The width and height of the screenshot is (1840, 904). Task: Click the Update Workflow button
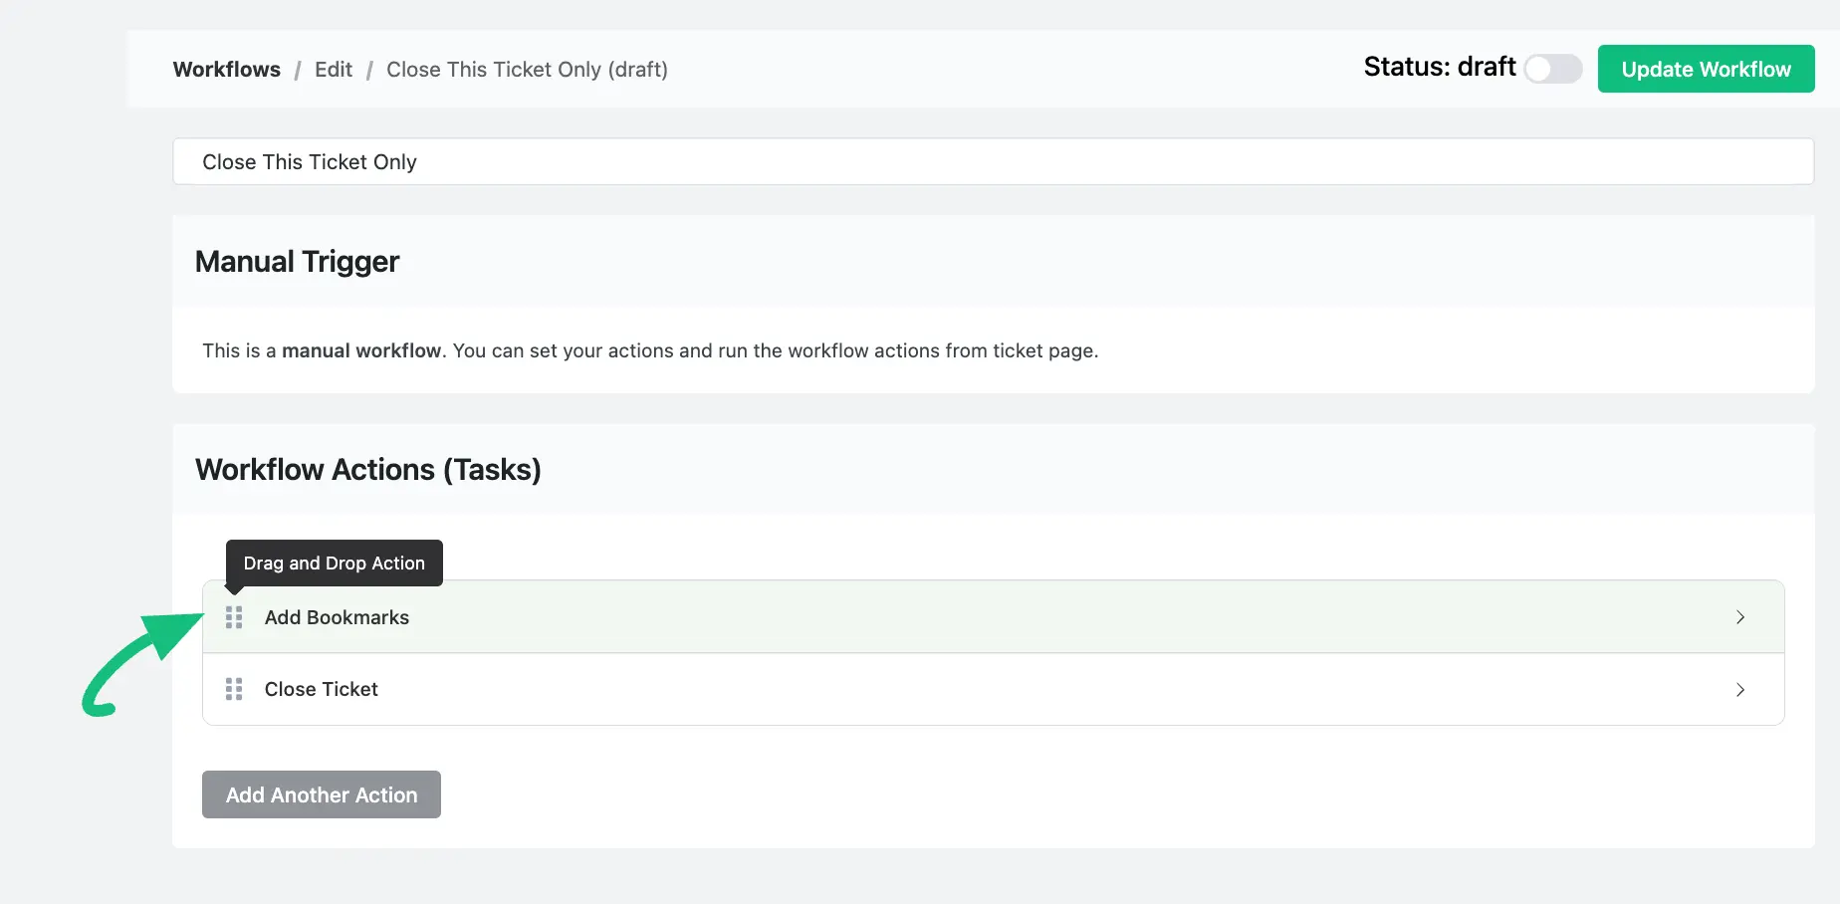(1706, 69)
